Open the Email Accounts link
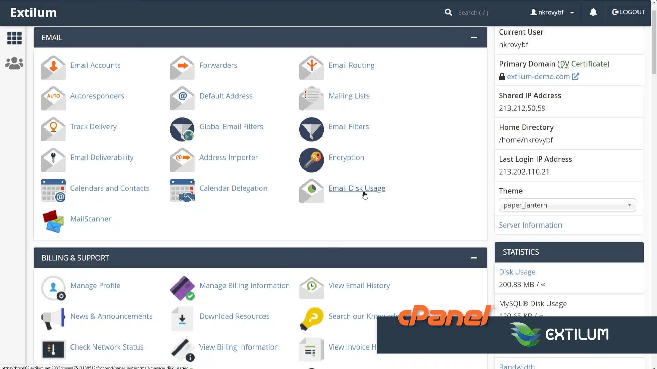This screenshot has height=369, width=657. coord(95,65)
